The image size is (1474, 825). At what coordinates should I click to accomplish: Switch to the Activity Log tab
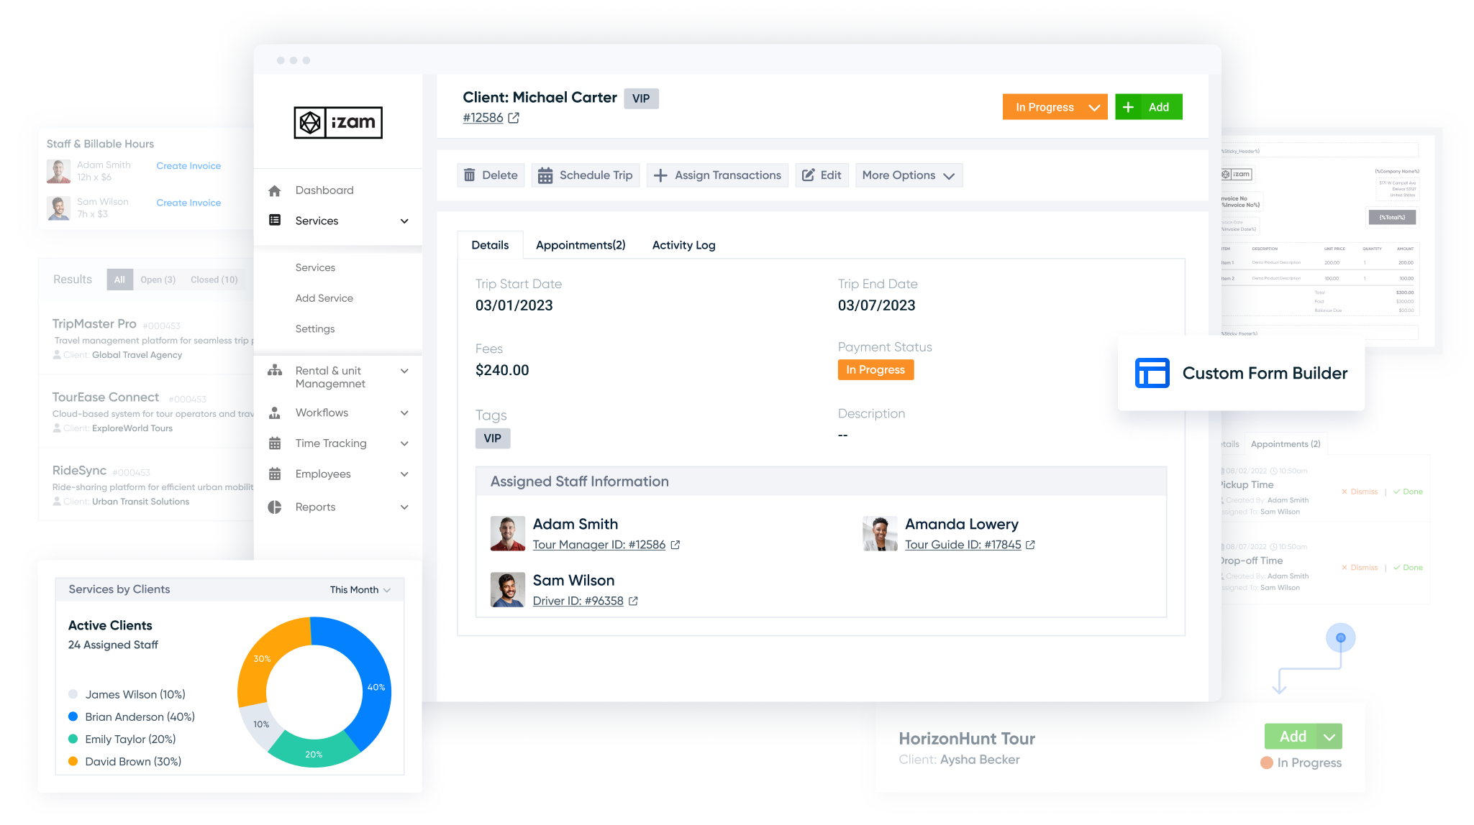point(683,245)
